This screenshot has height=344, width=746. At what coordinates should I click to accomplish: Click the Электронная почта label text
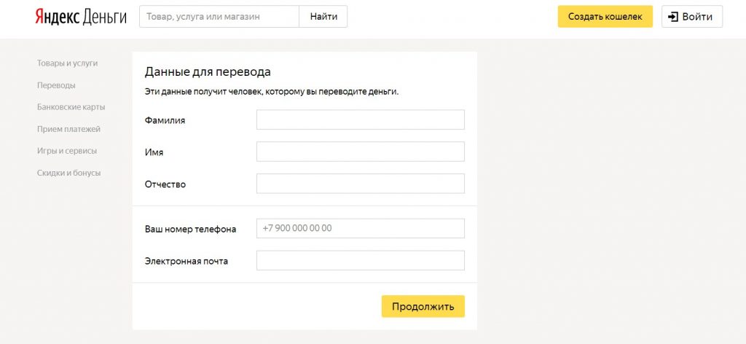(x=186, y=261)
